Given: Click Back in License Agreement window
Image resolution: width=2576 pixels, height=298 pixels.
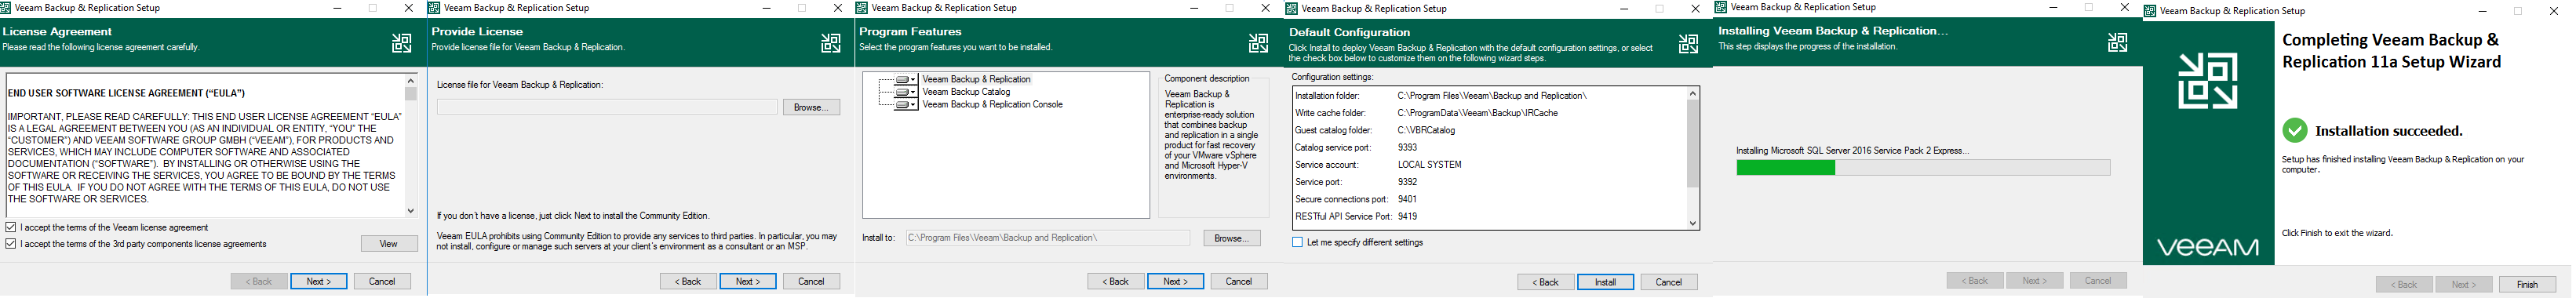Looking at the screenshot, I should tap(259, 282).
